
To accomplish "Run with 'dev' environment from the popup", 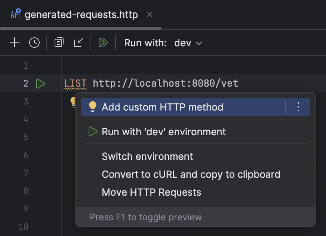I will 163,131.
